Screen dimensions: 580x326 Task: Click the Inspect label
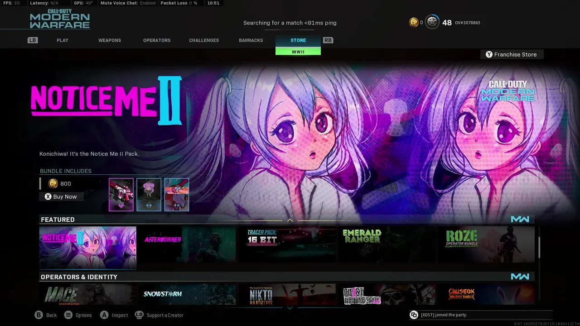[120, 315]
